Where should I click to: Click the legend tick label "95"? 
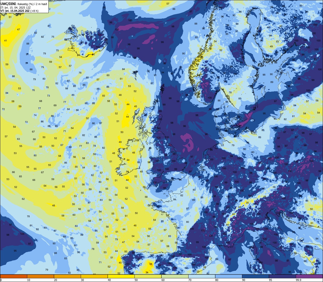271,280
